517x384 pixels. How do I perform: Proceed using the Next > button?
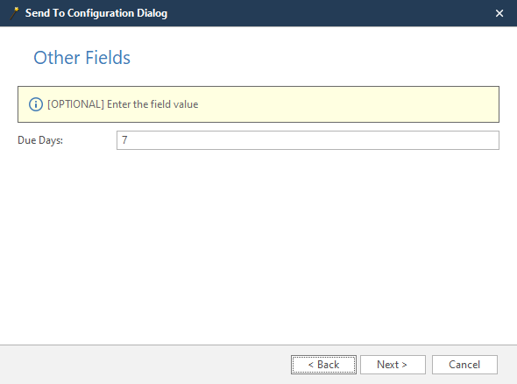(x=393, y=365)
